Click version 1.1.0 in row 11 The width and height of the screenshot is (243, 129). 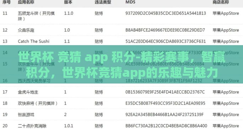(x=69, y=14)
